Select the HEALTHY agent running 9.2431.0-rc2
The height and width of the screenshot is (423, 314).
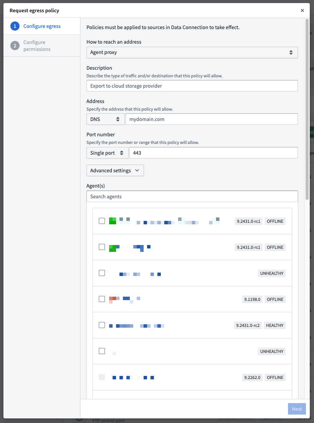(102, 325)
